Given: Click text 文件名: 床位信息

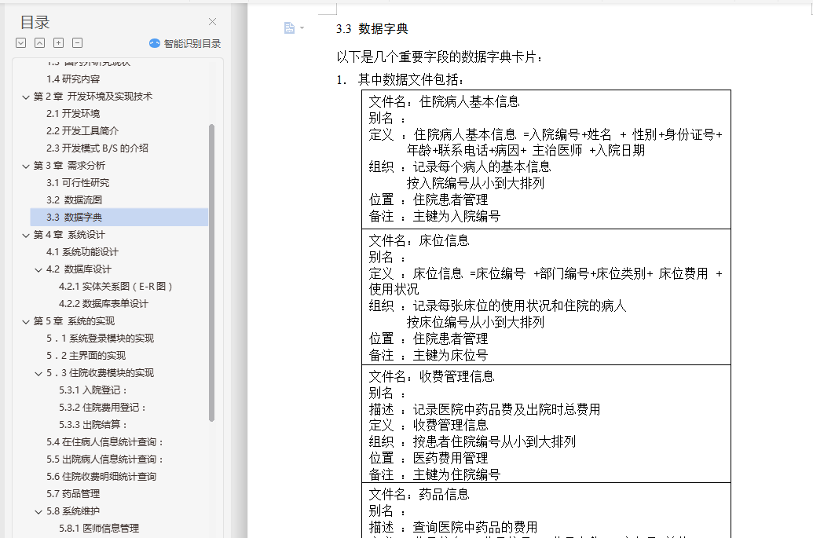Looking at the screenshot, I should (419, 240).
